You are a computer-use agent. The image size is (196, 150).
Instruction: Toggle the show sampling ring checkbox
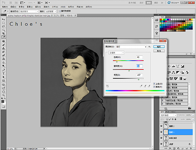tap(60, 11)
